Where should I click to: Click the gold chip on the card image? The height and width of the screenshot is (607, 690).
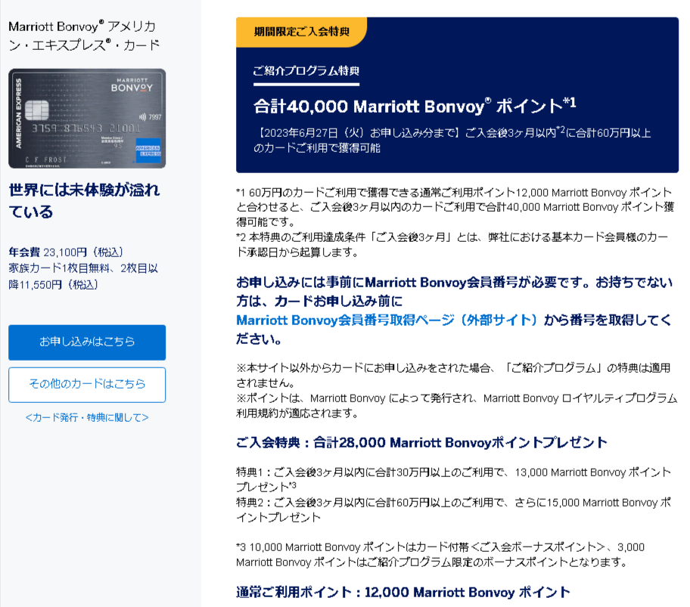click(34, 111)
